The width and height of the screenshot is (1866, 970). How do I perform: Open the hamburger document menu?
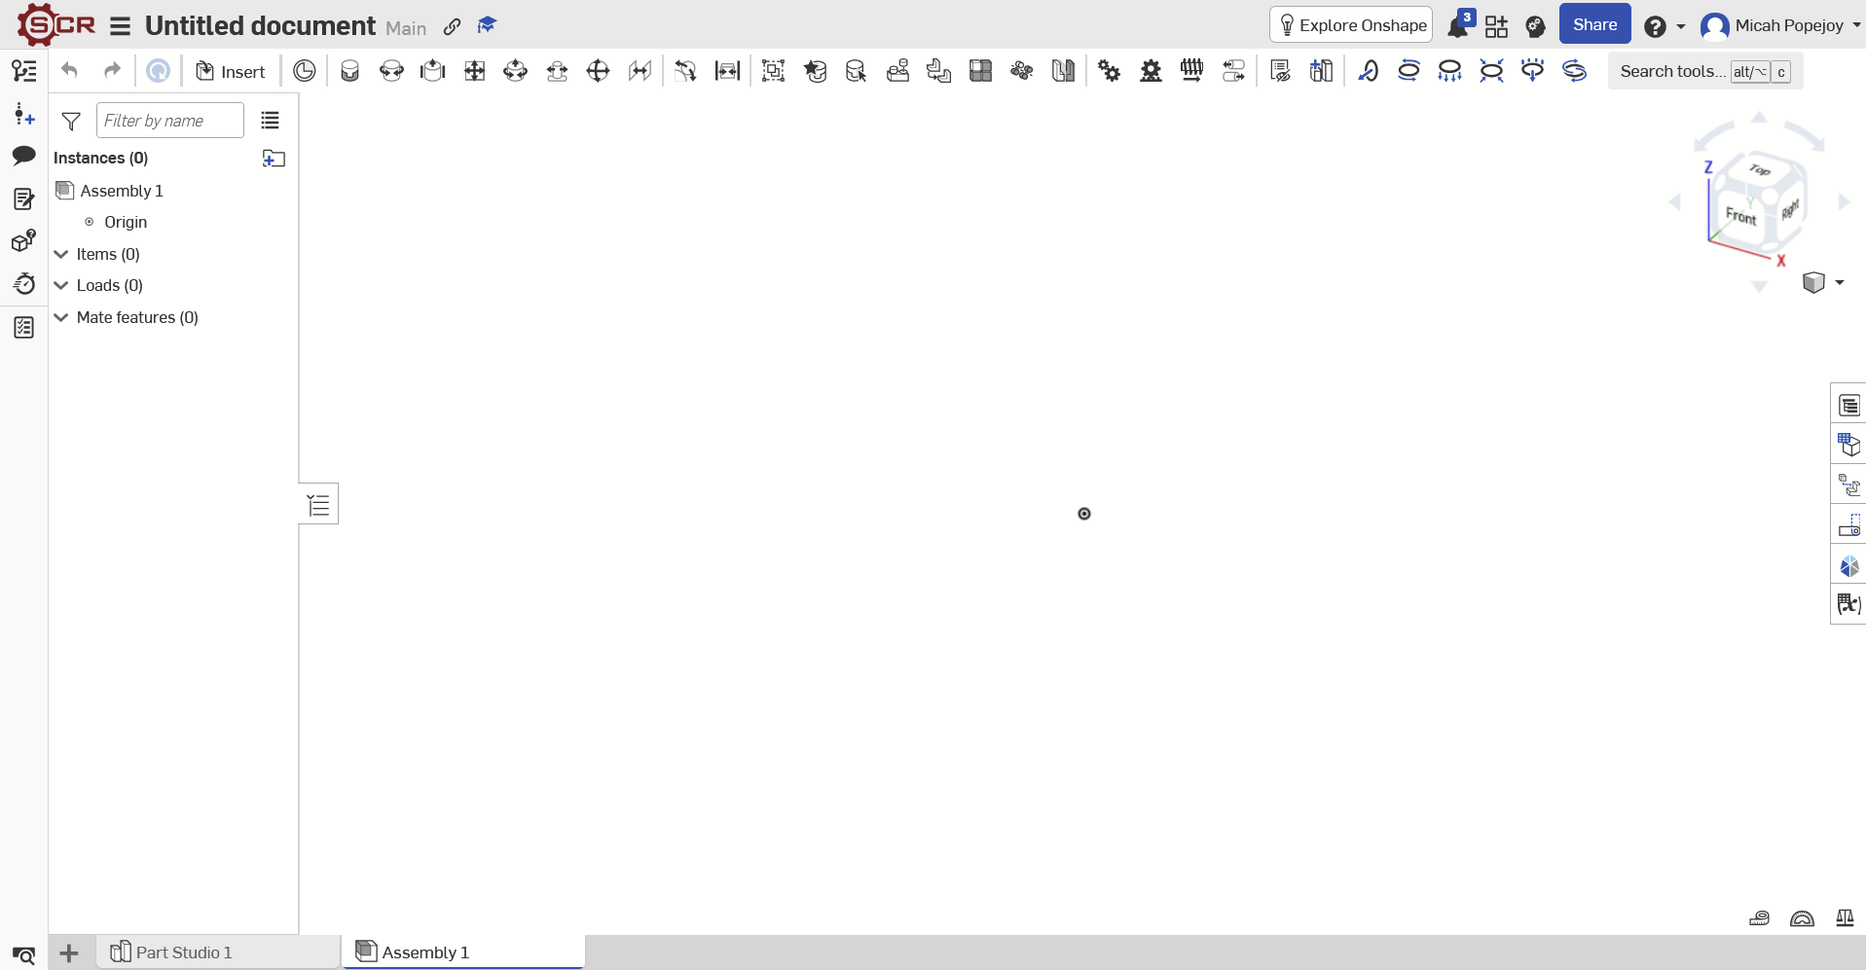click(x=120, y=26)
